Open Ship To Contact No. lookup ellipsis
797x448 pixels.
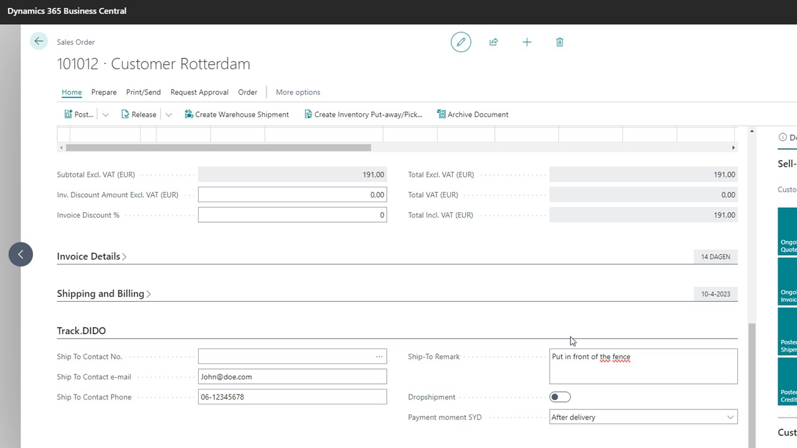(x=379, y=357)
